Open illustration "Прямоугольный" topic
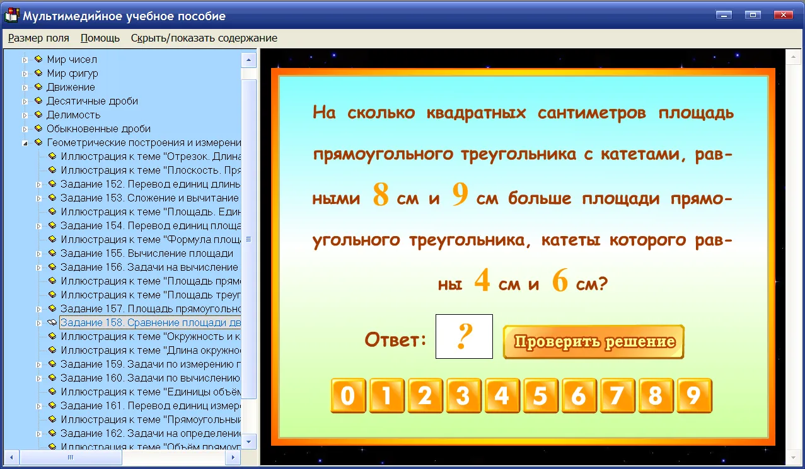 [150, 419]
